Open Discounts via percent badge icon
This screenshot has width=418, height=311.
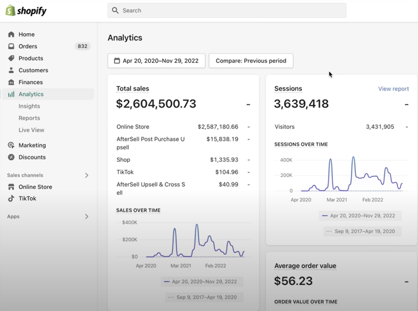point(11,157)
